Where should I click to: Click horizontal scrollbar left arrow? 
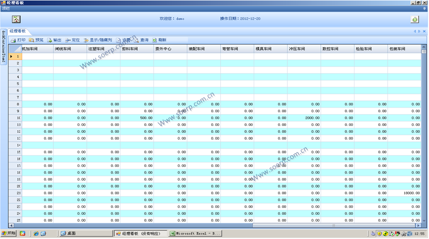point(11,226)
